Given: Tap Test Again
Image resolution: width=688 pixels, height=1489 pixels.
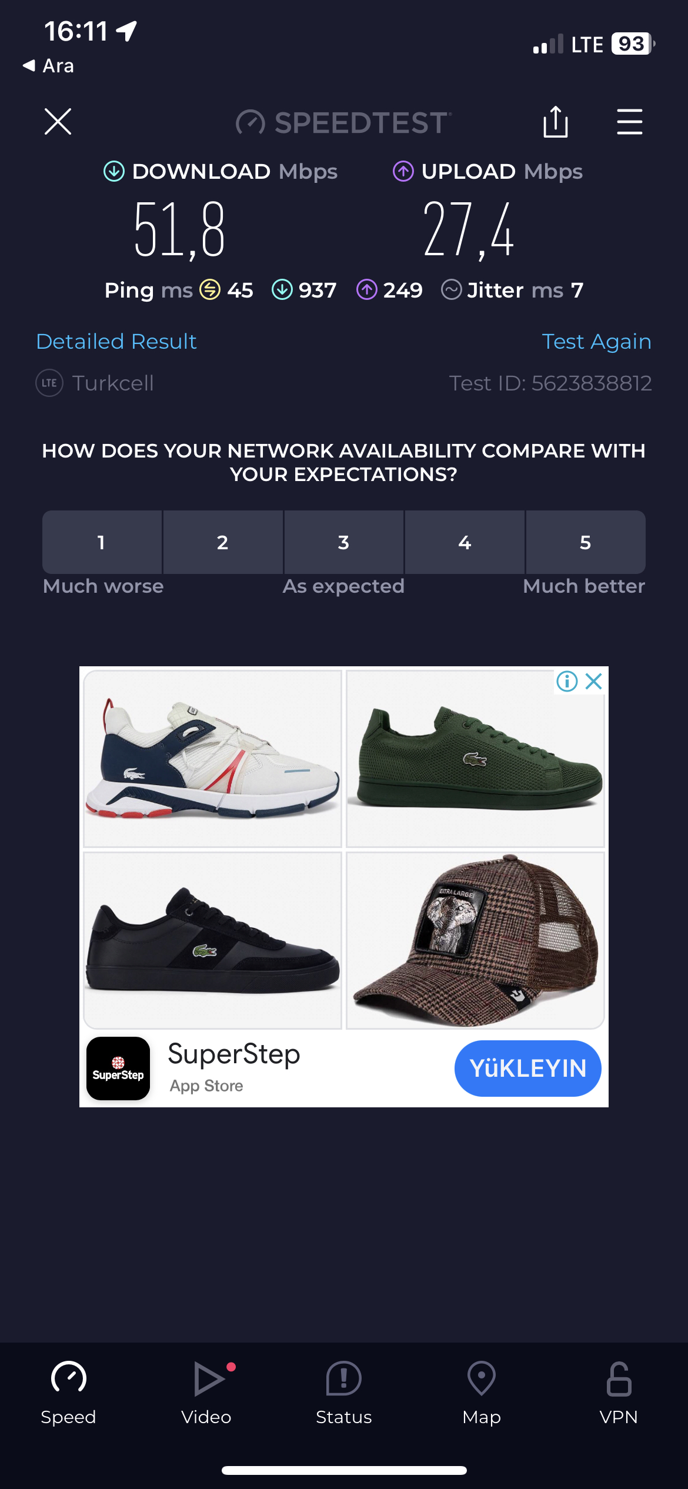Looking at the screenshot, I should (x=596, y=341).
